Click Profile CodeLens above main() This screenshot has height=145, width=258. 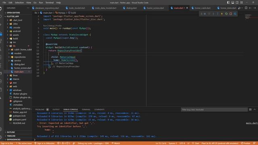(x=58, y=26)
